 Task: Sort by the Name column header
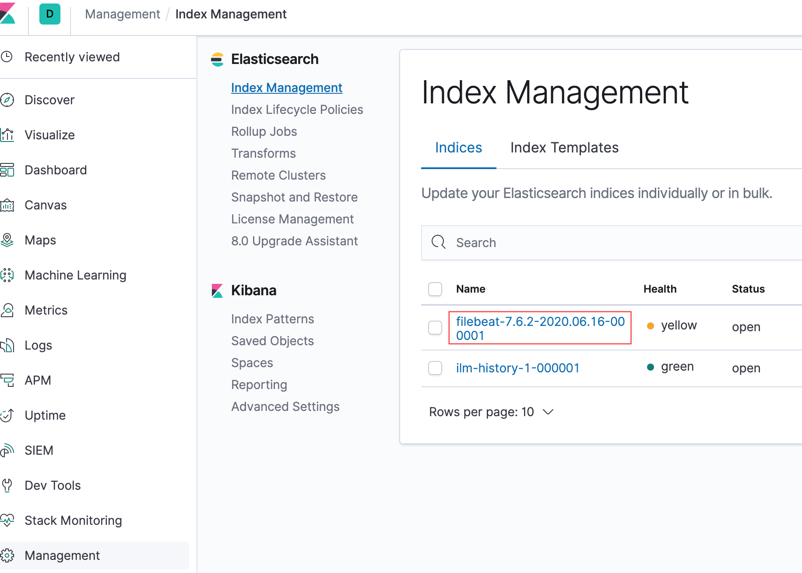click(471, 289)
